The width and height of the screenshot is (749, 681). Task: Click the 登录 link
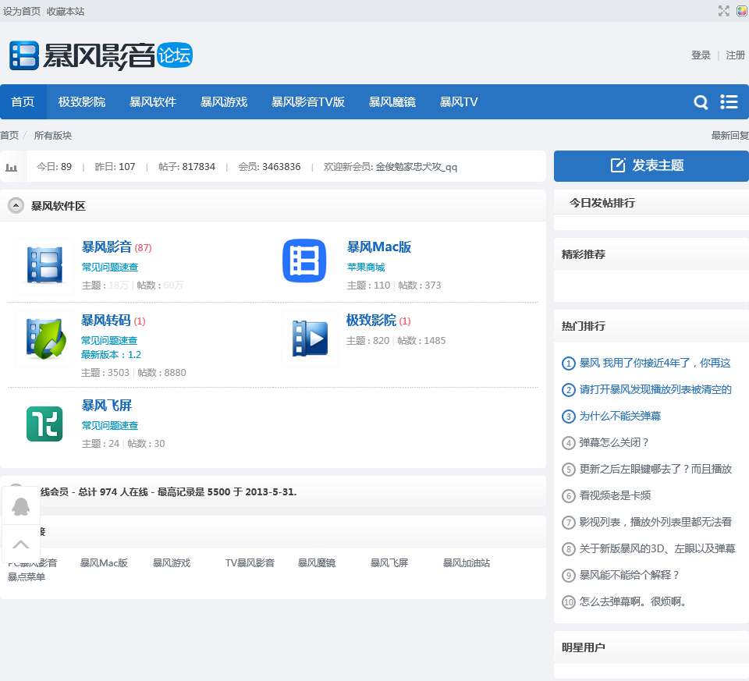coord(701,55)
